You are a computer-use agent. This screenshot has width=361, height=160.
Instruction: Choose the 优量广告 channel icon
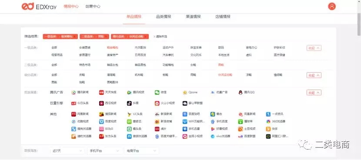click(x=213, y=92)
